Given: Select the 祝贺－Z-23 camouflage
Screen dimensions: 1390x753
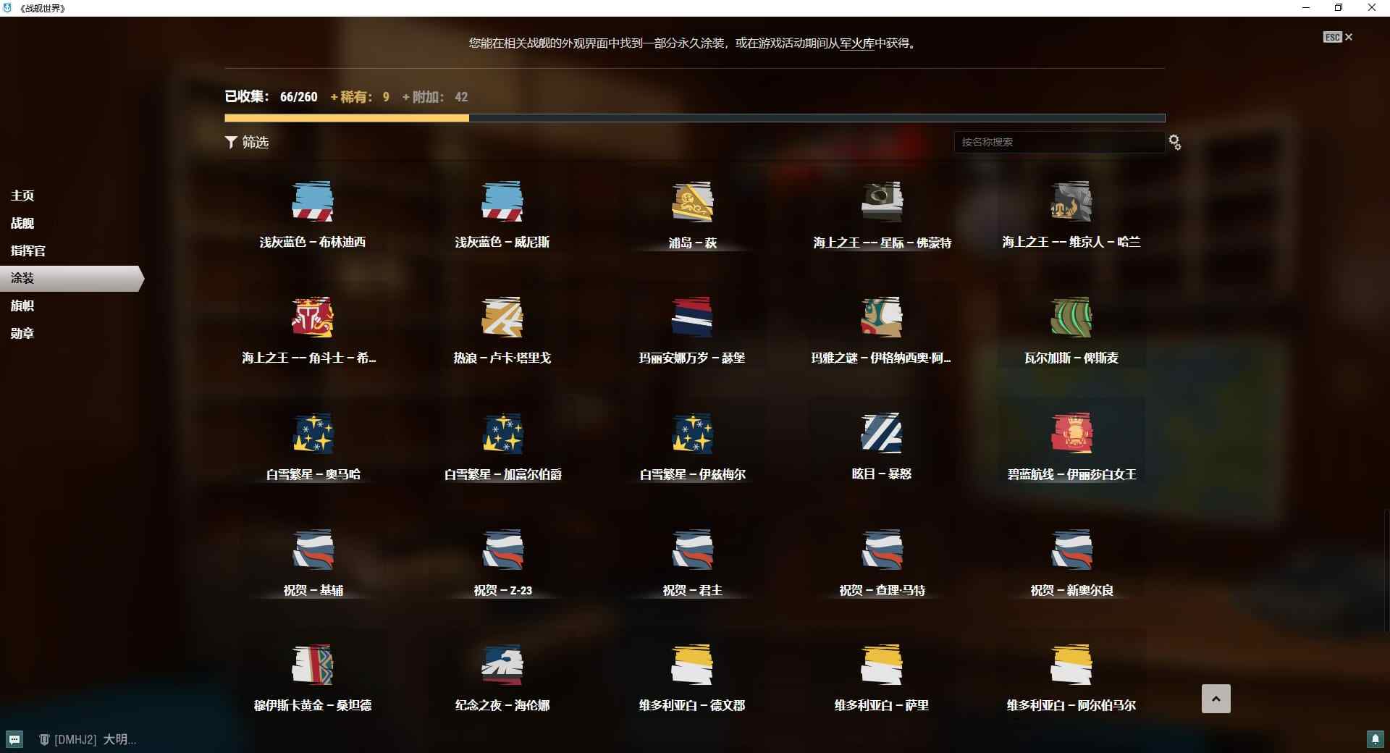Looking at the screenshot, I should 503,558.
